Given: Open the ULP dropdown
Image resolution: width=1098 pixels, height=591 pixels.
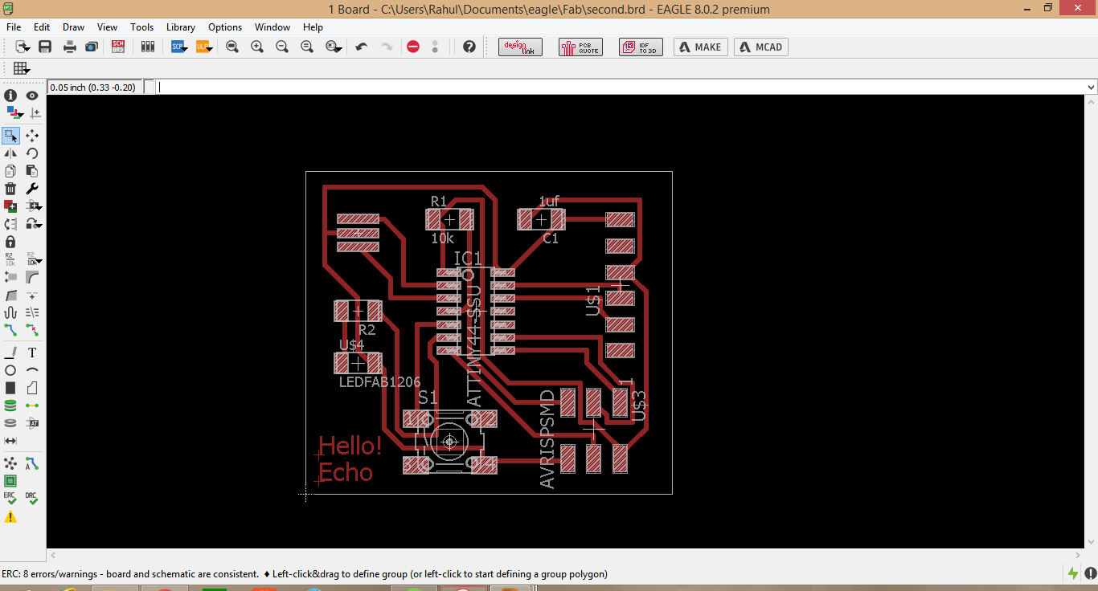Looking at the screenshot, I should click(203, 47).
